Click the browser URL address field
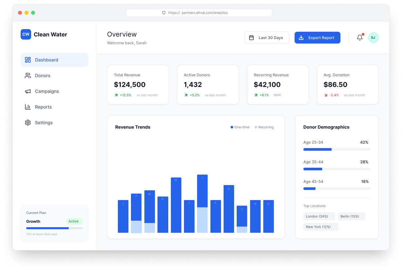This screenshot has width=402, height=271. pyautogui.click(x=199, y=13)
